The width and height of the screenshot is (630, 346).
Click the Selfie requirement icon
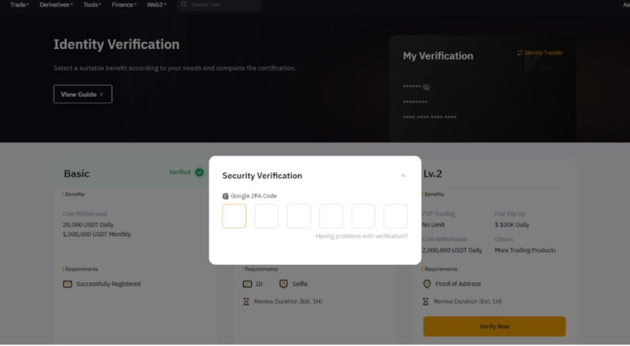(x=283, y=284)
